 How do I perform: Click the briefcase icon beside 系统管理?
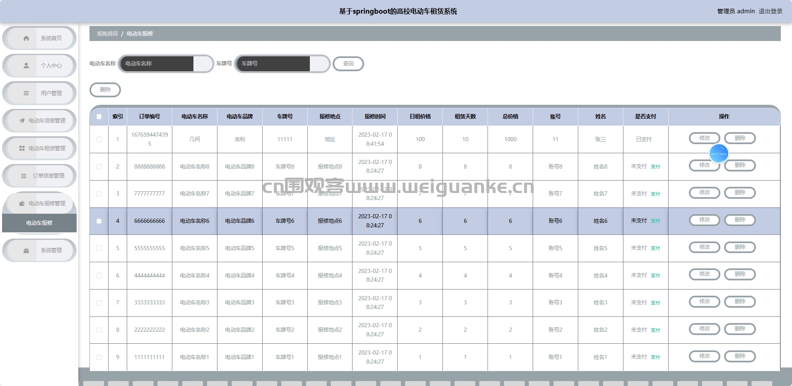[26, 250]
